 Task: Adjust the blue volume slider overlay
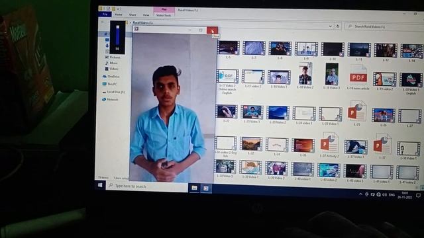point(118,35)
